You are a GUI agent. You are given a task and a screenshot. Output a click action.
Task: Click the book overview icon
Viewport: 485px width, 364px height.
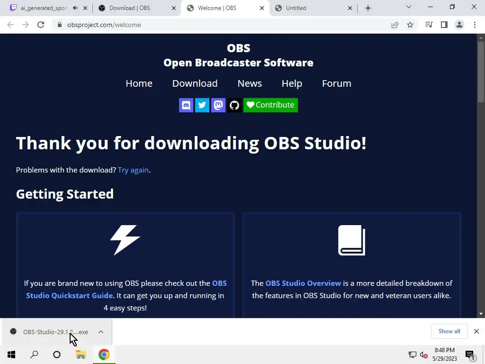[x=352, y=240]
